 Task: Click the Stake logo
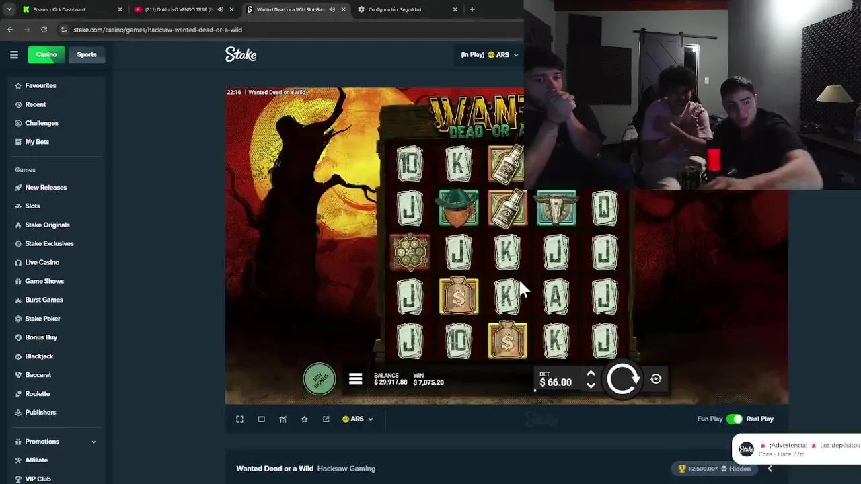pyautogui.click(x=241, y=54)
